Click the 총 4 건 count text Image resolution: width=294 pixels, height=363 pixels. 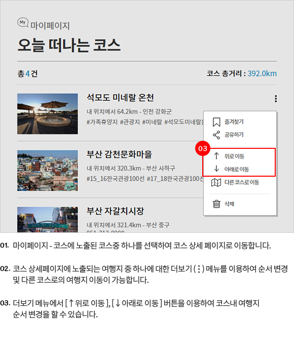(x=27, y=73)
